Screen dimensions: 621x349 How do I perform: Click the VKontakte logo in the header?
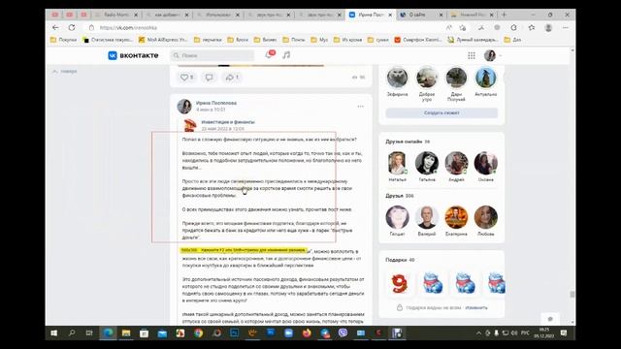point(133,56)
